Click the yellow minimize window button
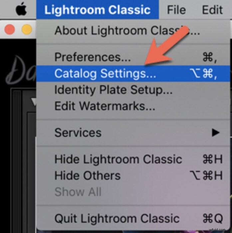The width and height of the screenshot is (232, 233). 27,29
